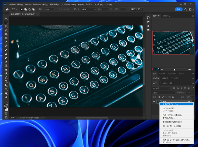Select the Type tool
This screenshot has width=198, height=147.
click(6, 81)
